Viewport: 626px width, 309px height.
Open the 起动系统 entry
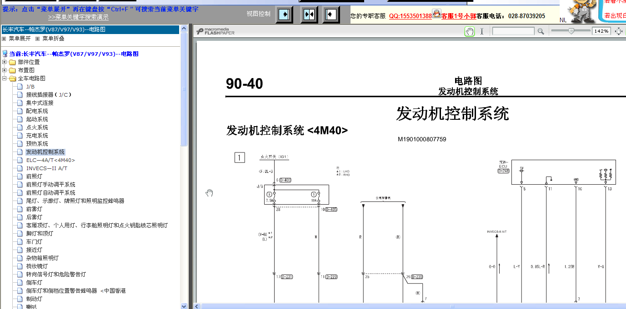point(37,119)
